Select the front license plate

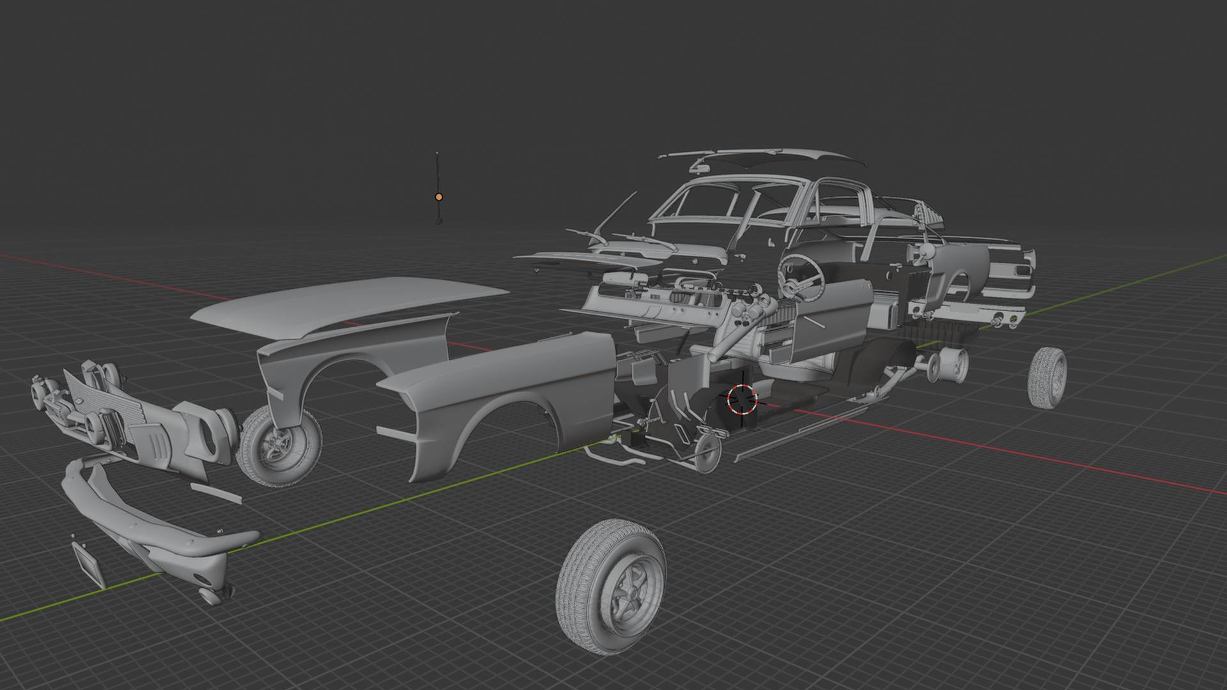pos(88,564)
